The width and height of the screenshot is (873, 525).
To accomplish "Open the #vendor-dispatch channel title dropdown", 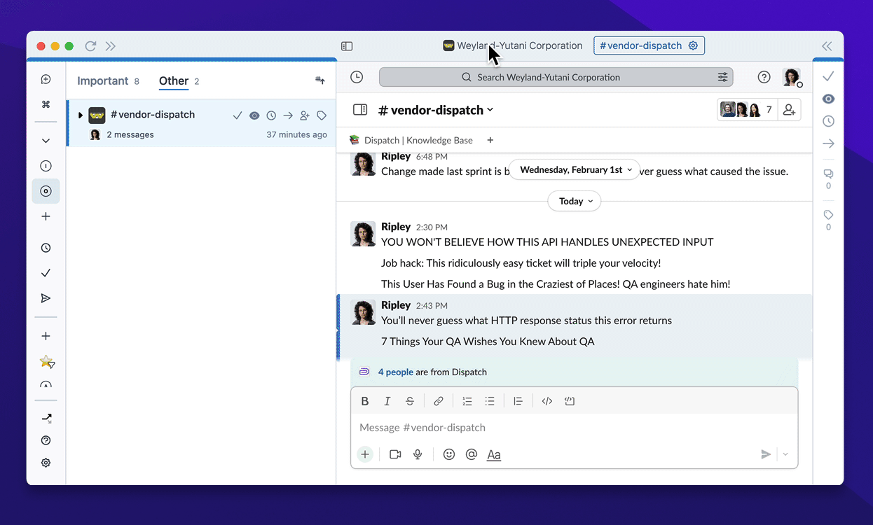I will tap(435, 110).
